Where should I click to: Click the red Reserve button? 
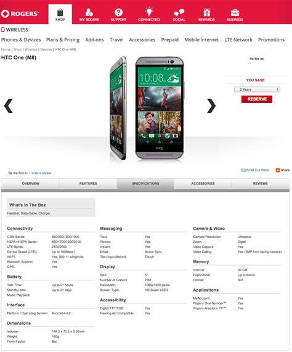tap(257, 99)
